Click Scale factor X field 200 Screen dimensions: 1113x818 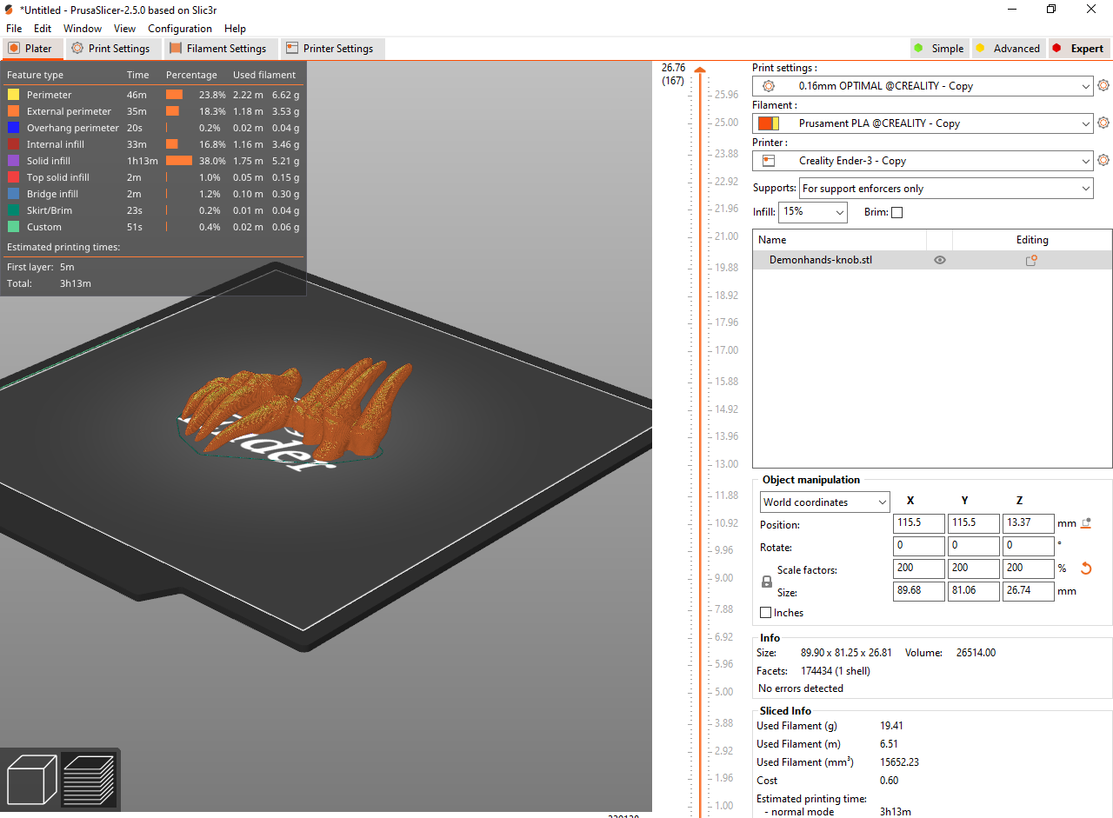(x=919, y=569)
